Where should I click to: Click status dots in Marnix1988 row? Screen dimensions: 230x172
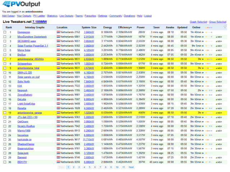[209, 131]
